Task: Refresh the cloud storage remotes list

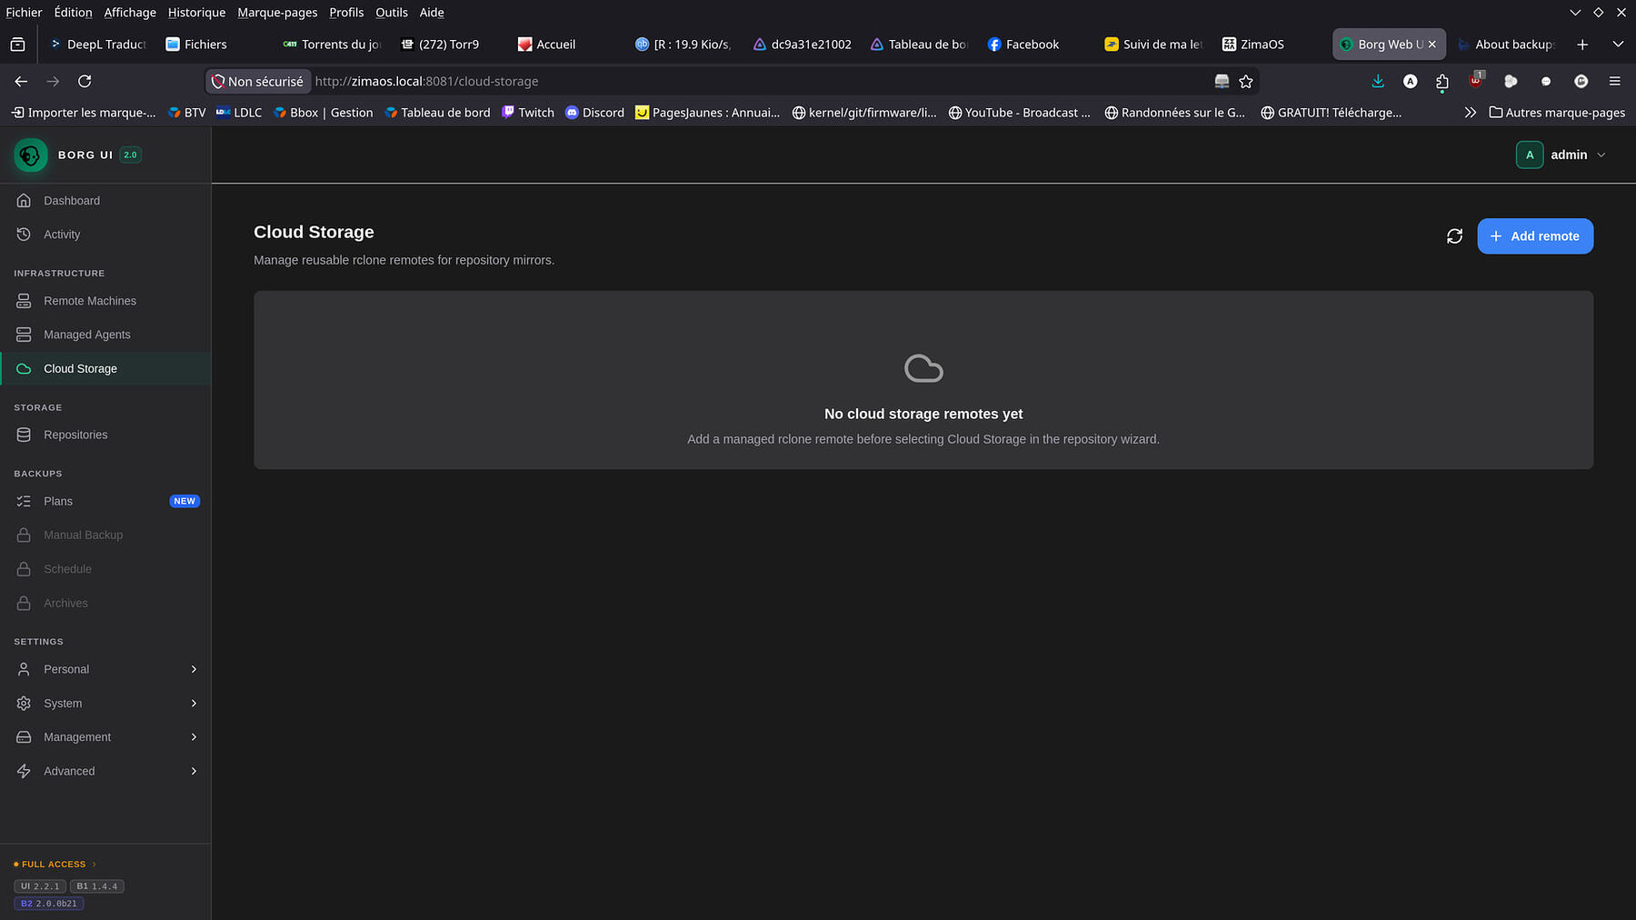Action: pos(1454,236)
